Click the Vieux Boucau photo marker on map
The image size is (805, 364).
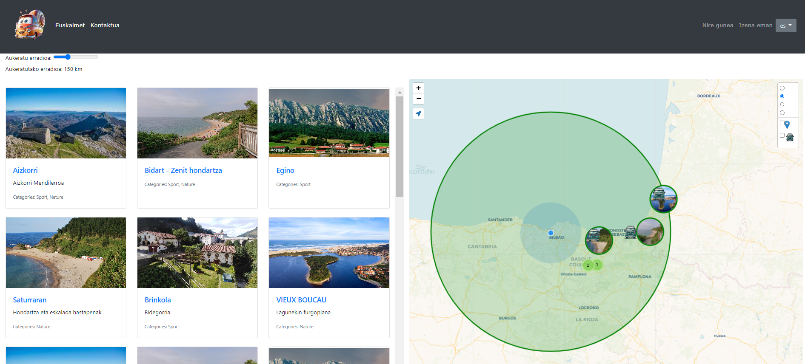664,199
